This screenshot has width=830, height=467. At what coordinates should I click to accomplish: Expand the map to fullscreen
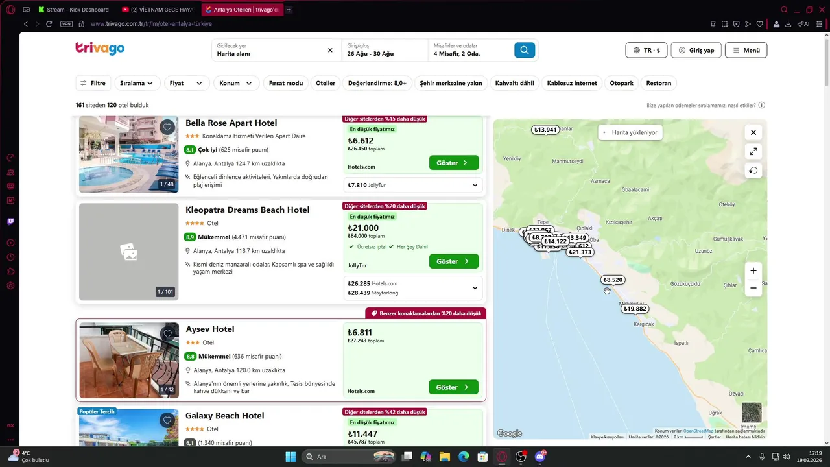pyautogui.click(x=753, y=151)
